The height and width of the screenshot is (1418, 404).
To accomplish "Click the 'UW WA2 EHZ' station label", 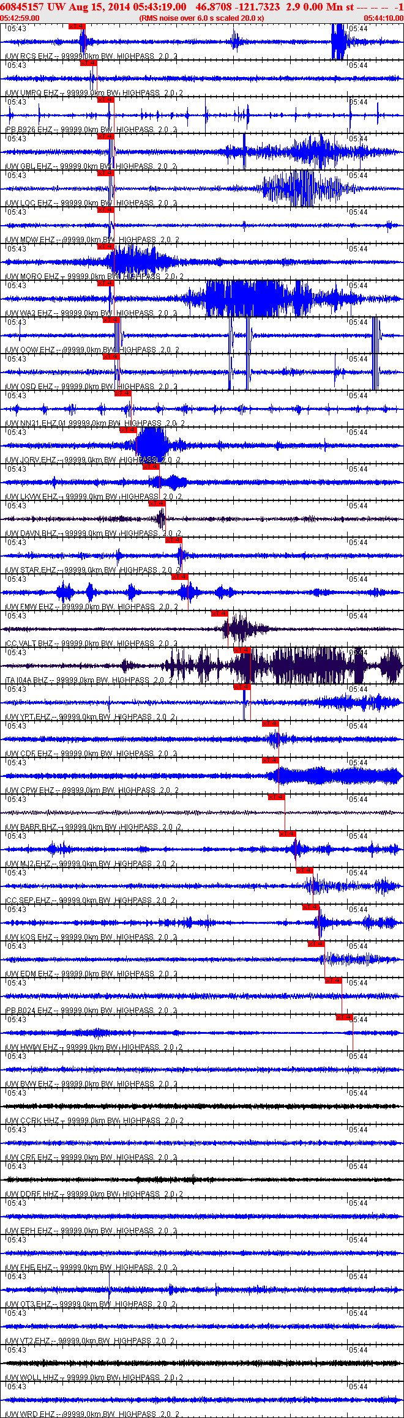I will pos(29,313).
